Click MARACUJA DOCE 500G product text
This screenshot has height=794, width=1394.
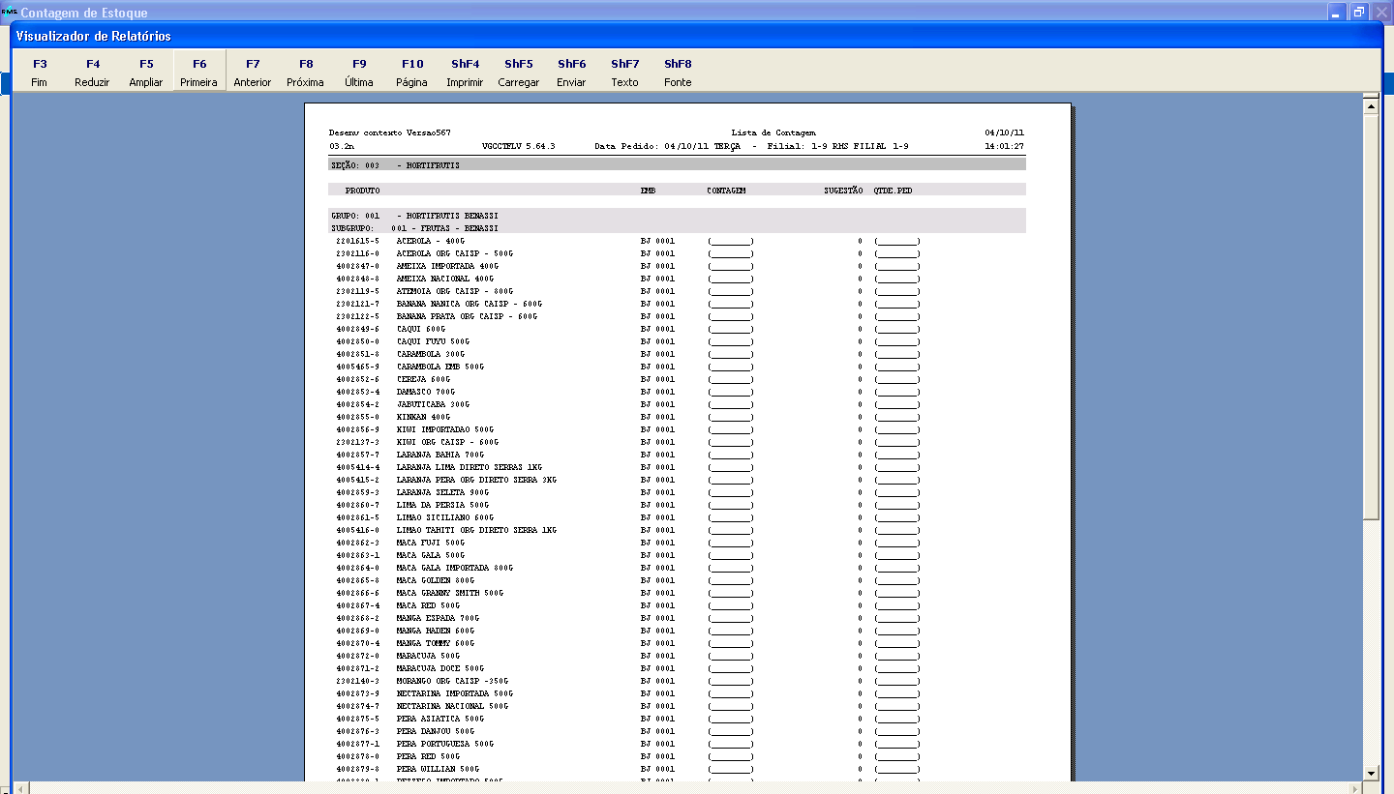(440, 668)
